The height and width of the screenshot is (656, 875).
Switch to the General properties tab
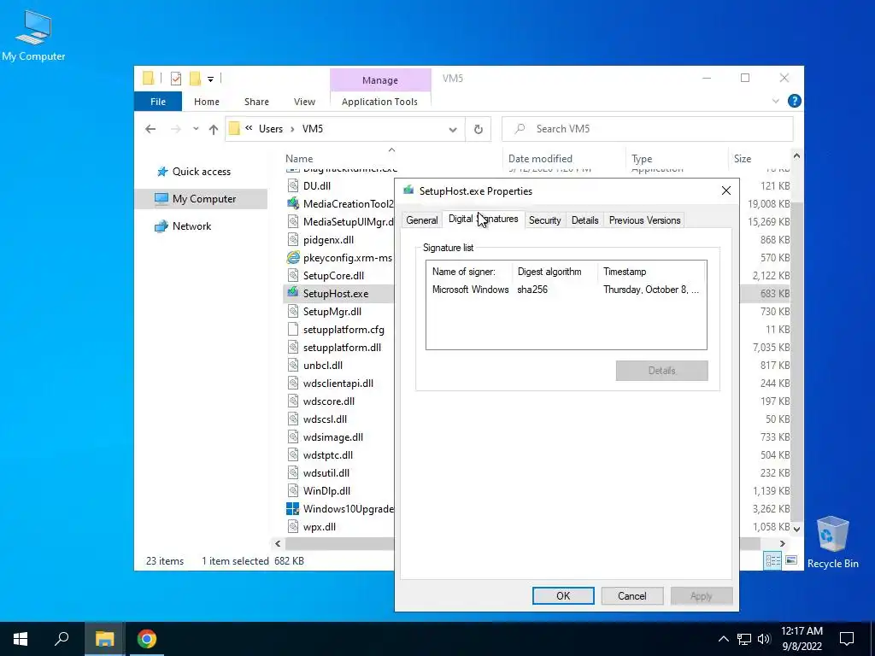422,220
